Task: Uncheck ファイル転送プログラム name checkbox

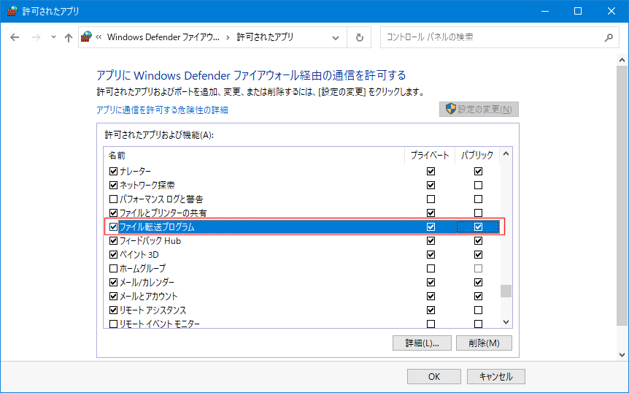Action: point(114,226)
